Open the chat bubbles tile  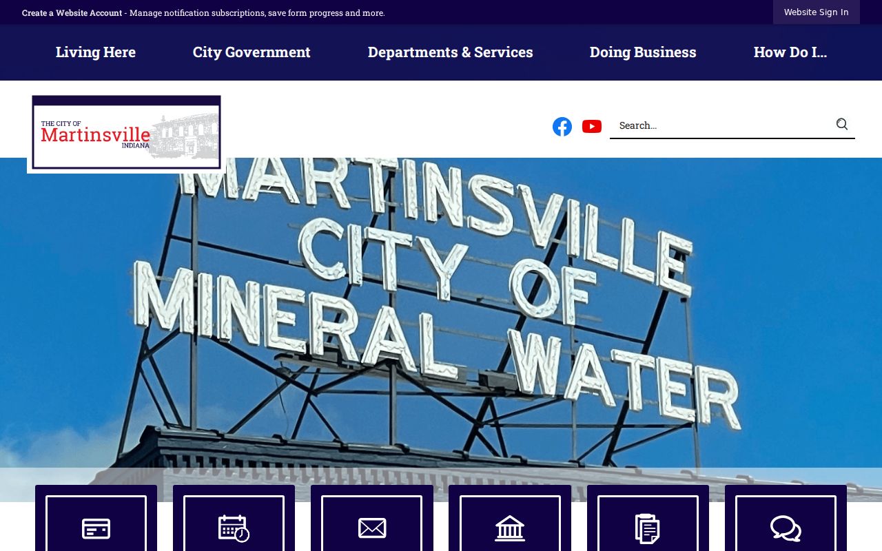point(786,518)
